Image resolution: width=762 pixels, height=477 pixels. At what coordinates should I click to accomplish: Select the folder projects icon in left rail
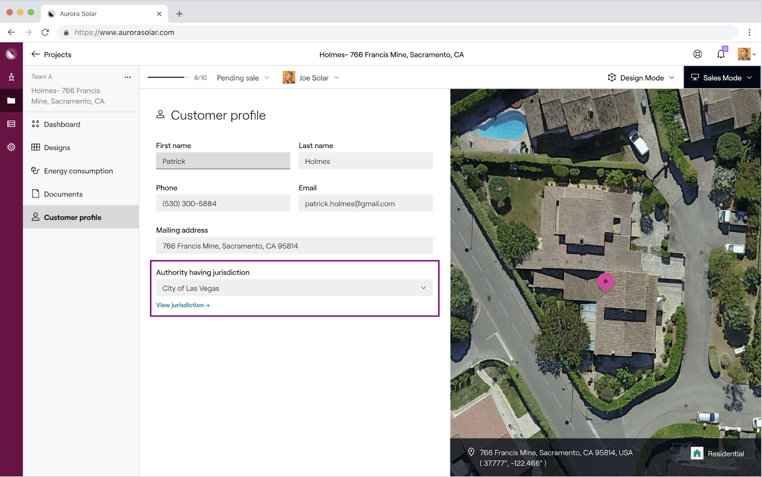click(x=11, y=100)
